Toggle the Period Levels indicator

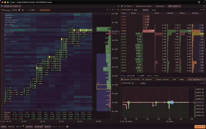11,20
